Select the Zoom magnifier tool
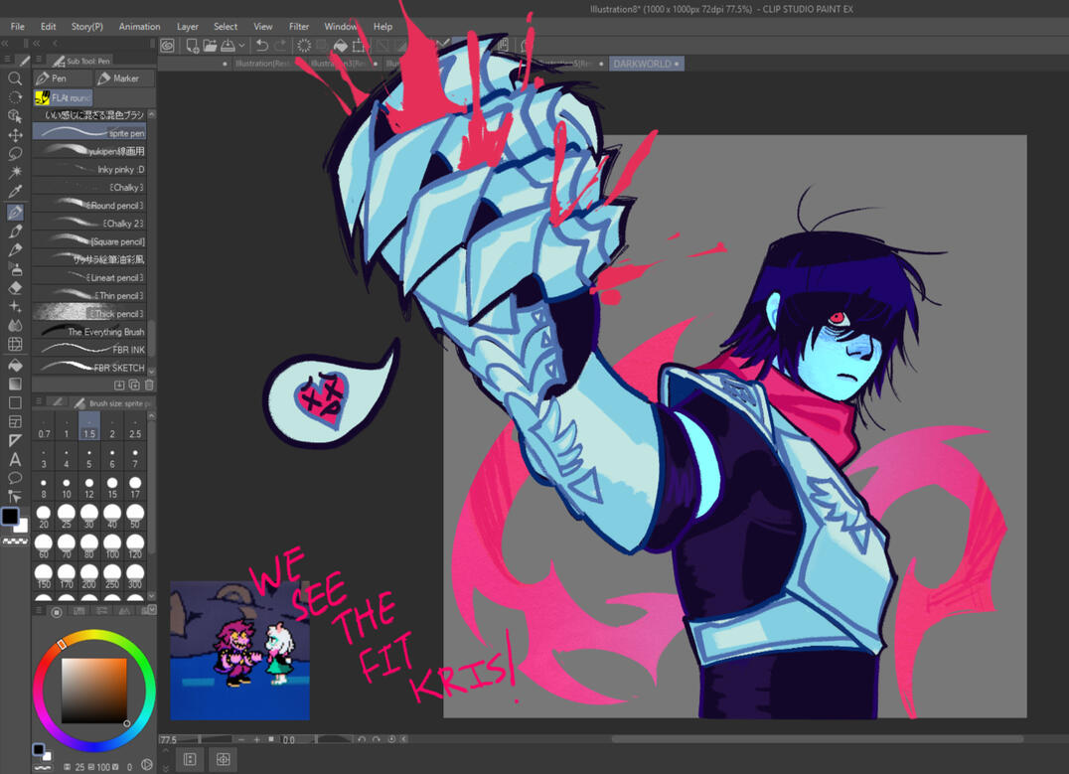The height and width of the screenshot is (774, 1069). [14, 78]
